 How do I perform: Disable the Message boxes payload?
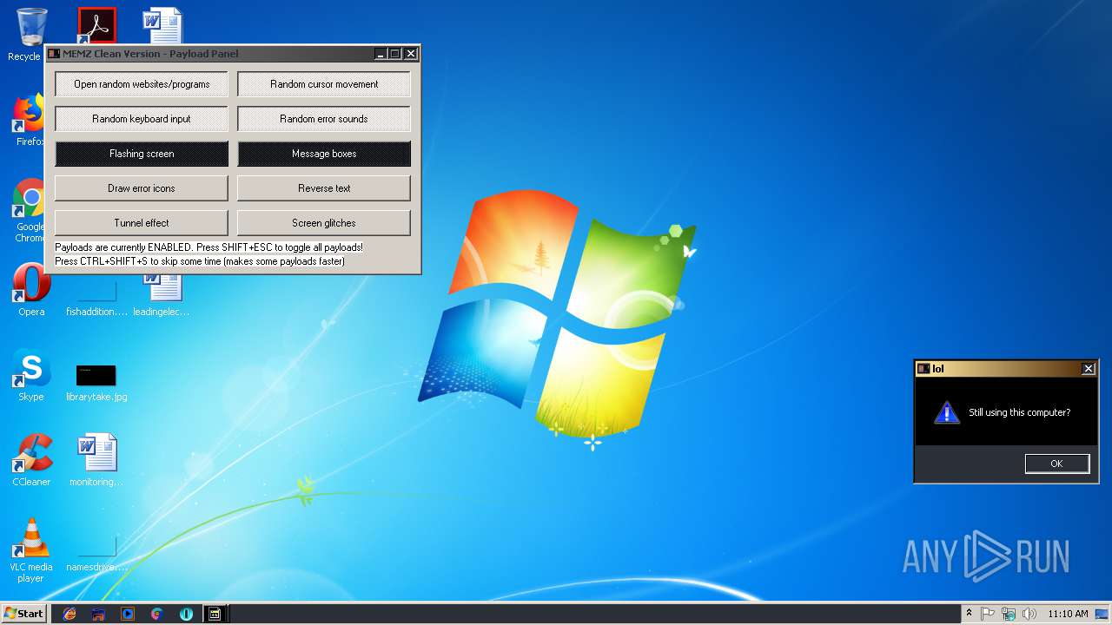(x=324, y=154)
